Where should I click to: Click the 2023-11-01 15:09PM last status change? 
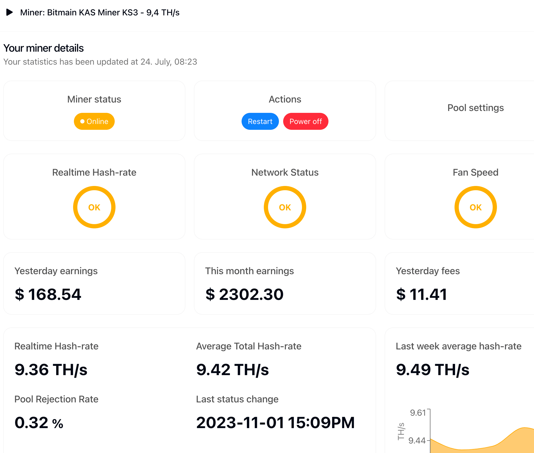275,423
